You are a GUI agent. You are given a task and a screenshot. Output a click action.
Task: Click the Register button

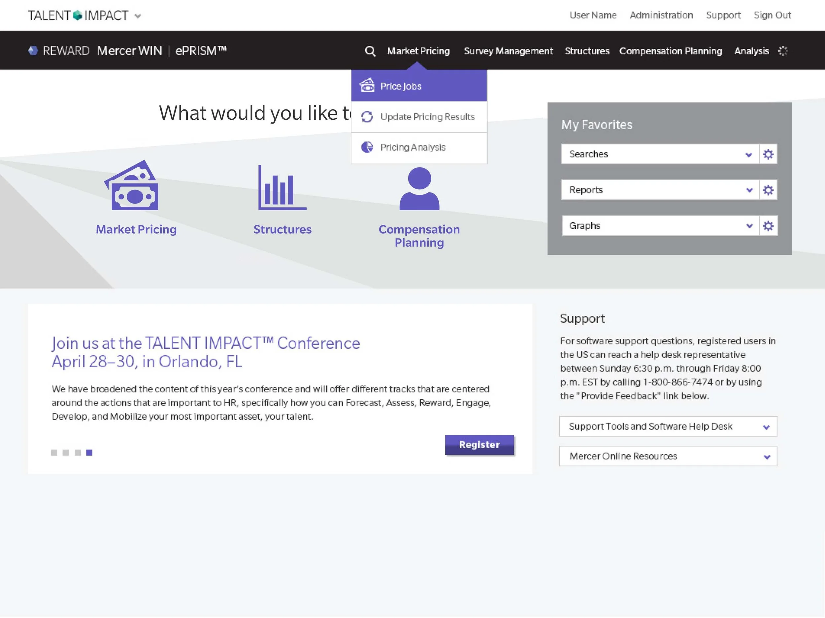pos(479,445)
